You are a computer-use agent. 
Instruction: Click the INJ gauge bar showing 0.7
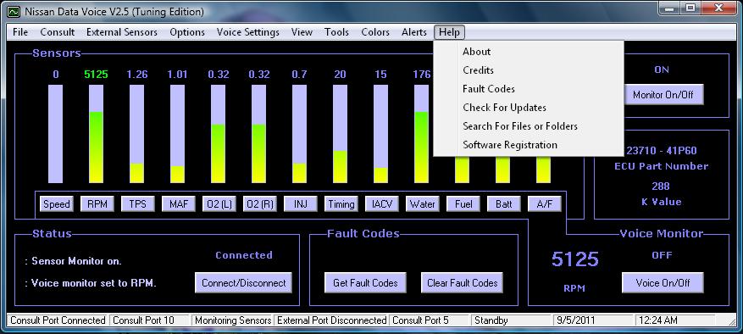299,134
